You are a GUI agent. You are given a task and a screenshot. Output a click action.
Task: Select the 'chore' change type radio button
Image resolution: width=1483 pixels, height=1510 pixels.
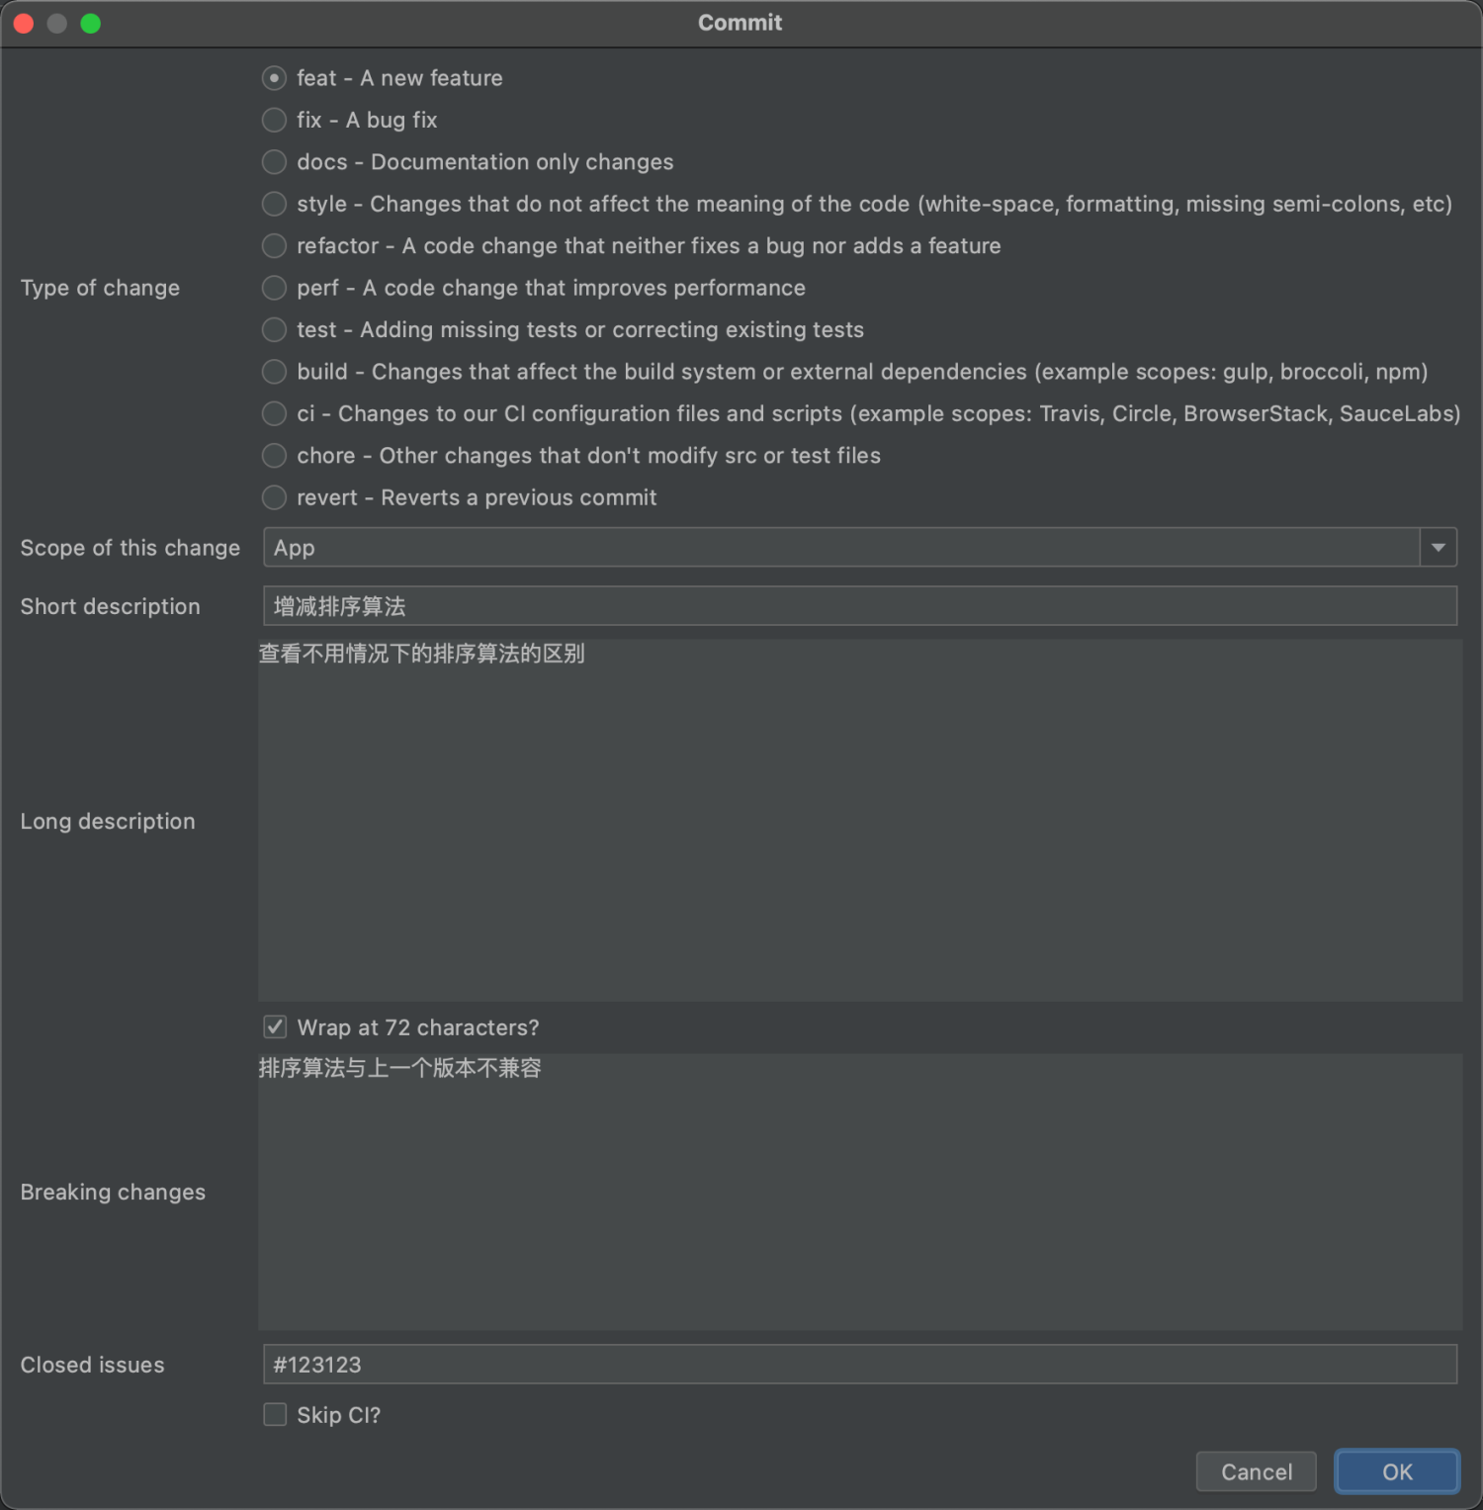point(275,456)
